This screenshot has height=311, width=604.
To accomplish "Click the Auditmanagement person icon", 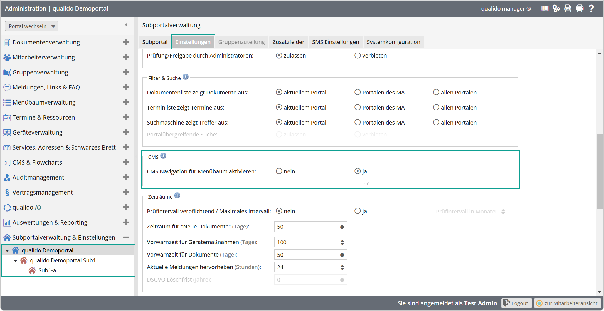I will click(x=7, y=178).
